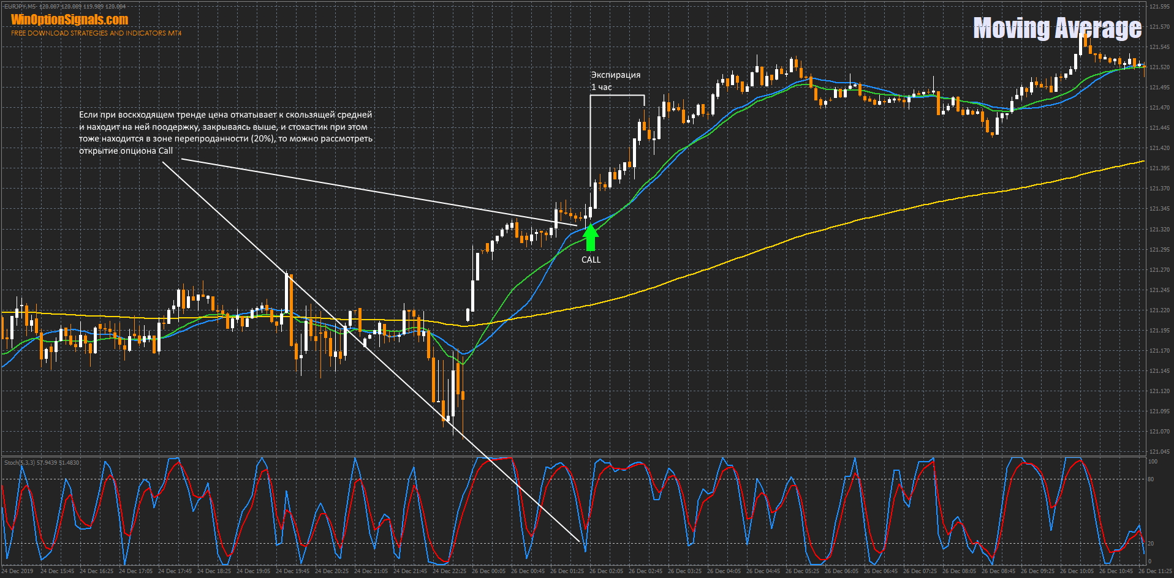Click the green CALL arrow icon

590,238
